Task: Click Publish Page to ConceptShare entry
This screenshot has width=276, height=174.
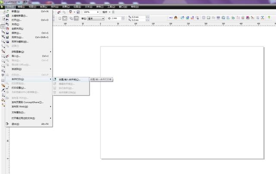Action: pos(28,102)
